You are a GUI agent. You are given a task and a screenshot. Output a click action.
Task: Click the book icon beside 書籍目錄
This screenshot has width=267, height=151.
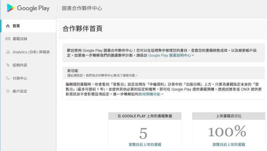[8, 39]
